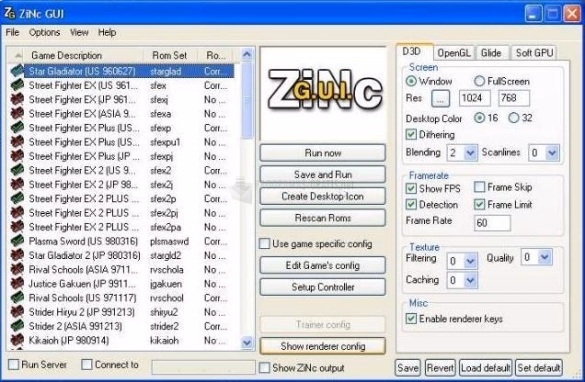Screen dimensions: 585x382
Task: Click the Save and Run button
Action: pos(323,174)
